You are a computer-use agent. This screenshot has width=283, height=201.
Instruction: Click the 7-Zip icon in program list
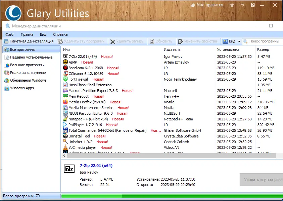coord(65,57)
